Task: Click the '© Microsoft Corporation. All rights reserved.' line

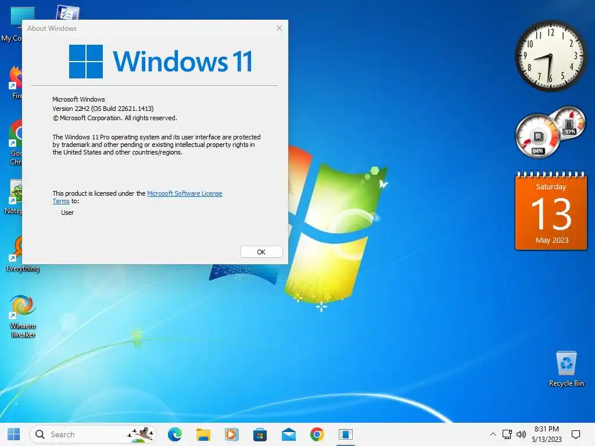Action: click(115, 118)
